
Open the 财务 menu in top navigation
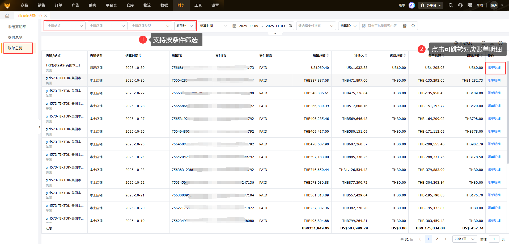pos(181,5)
